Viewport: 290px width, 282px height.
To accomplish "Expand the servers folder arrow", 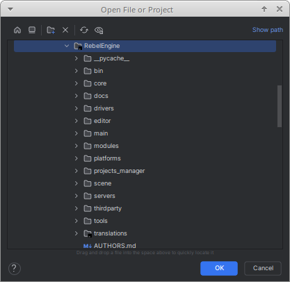I will (x=76, y=196).
